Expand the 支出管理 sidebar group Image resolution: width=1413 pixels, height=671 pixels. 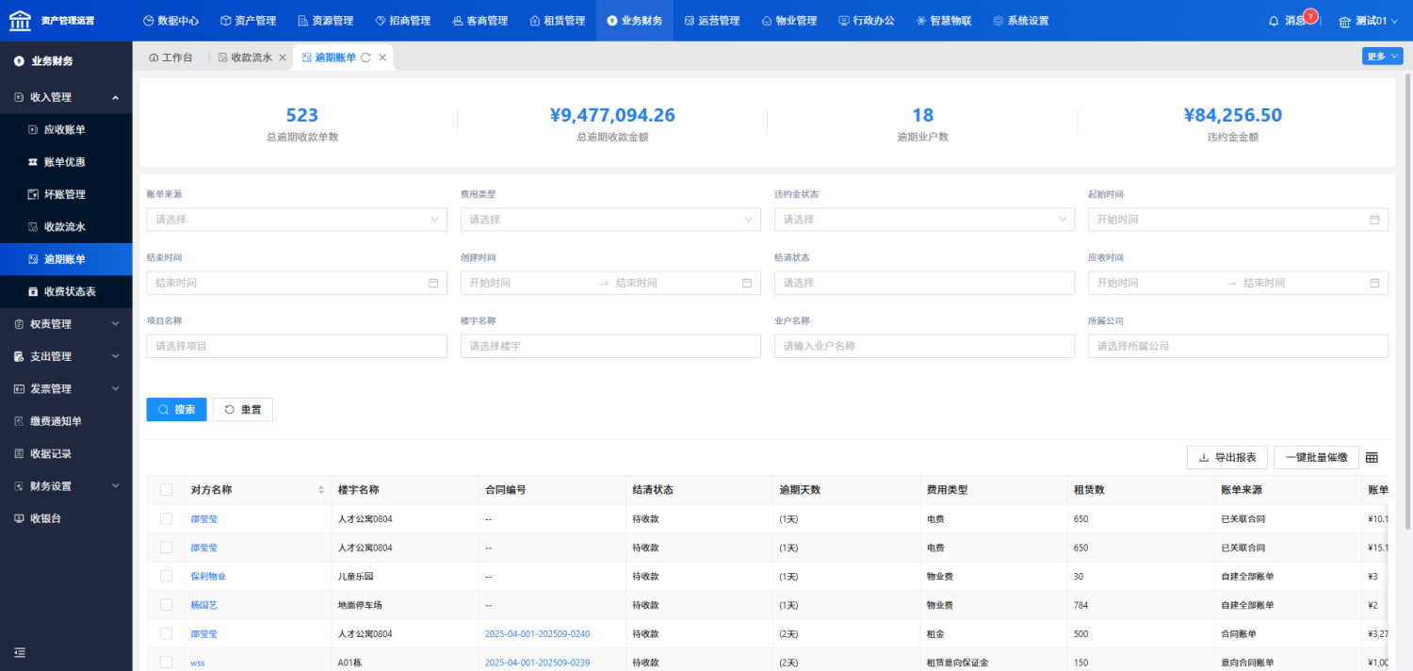click(x=66, y=356)
